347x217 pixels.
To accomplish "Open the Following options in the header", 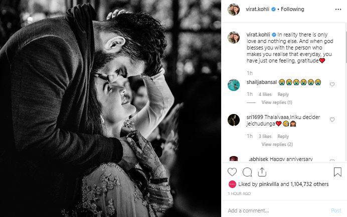I will (295, 9).
